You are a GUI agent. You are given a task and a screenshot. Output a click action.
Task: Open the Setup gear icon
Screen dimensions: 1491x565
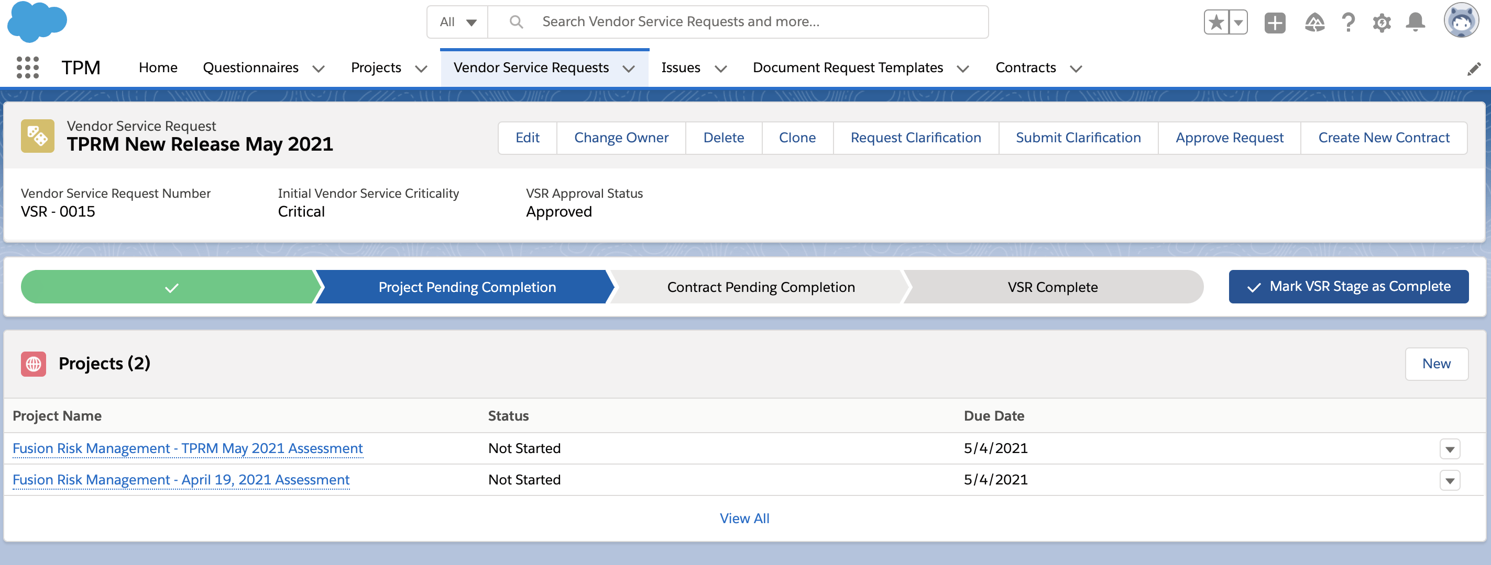tap(1382, 22)
